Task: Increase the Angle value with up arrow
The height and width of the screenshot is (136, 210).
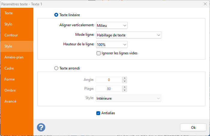Action: point(125,78)
